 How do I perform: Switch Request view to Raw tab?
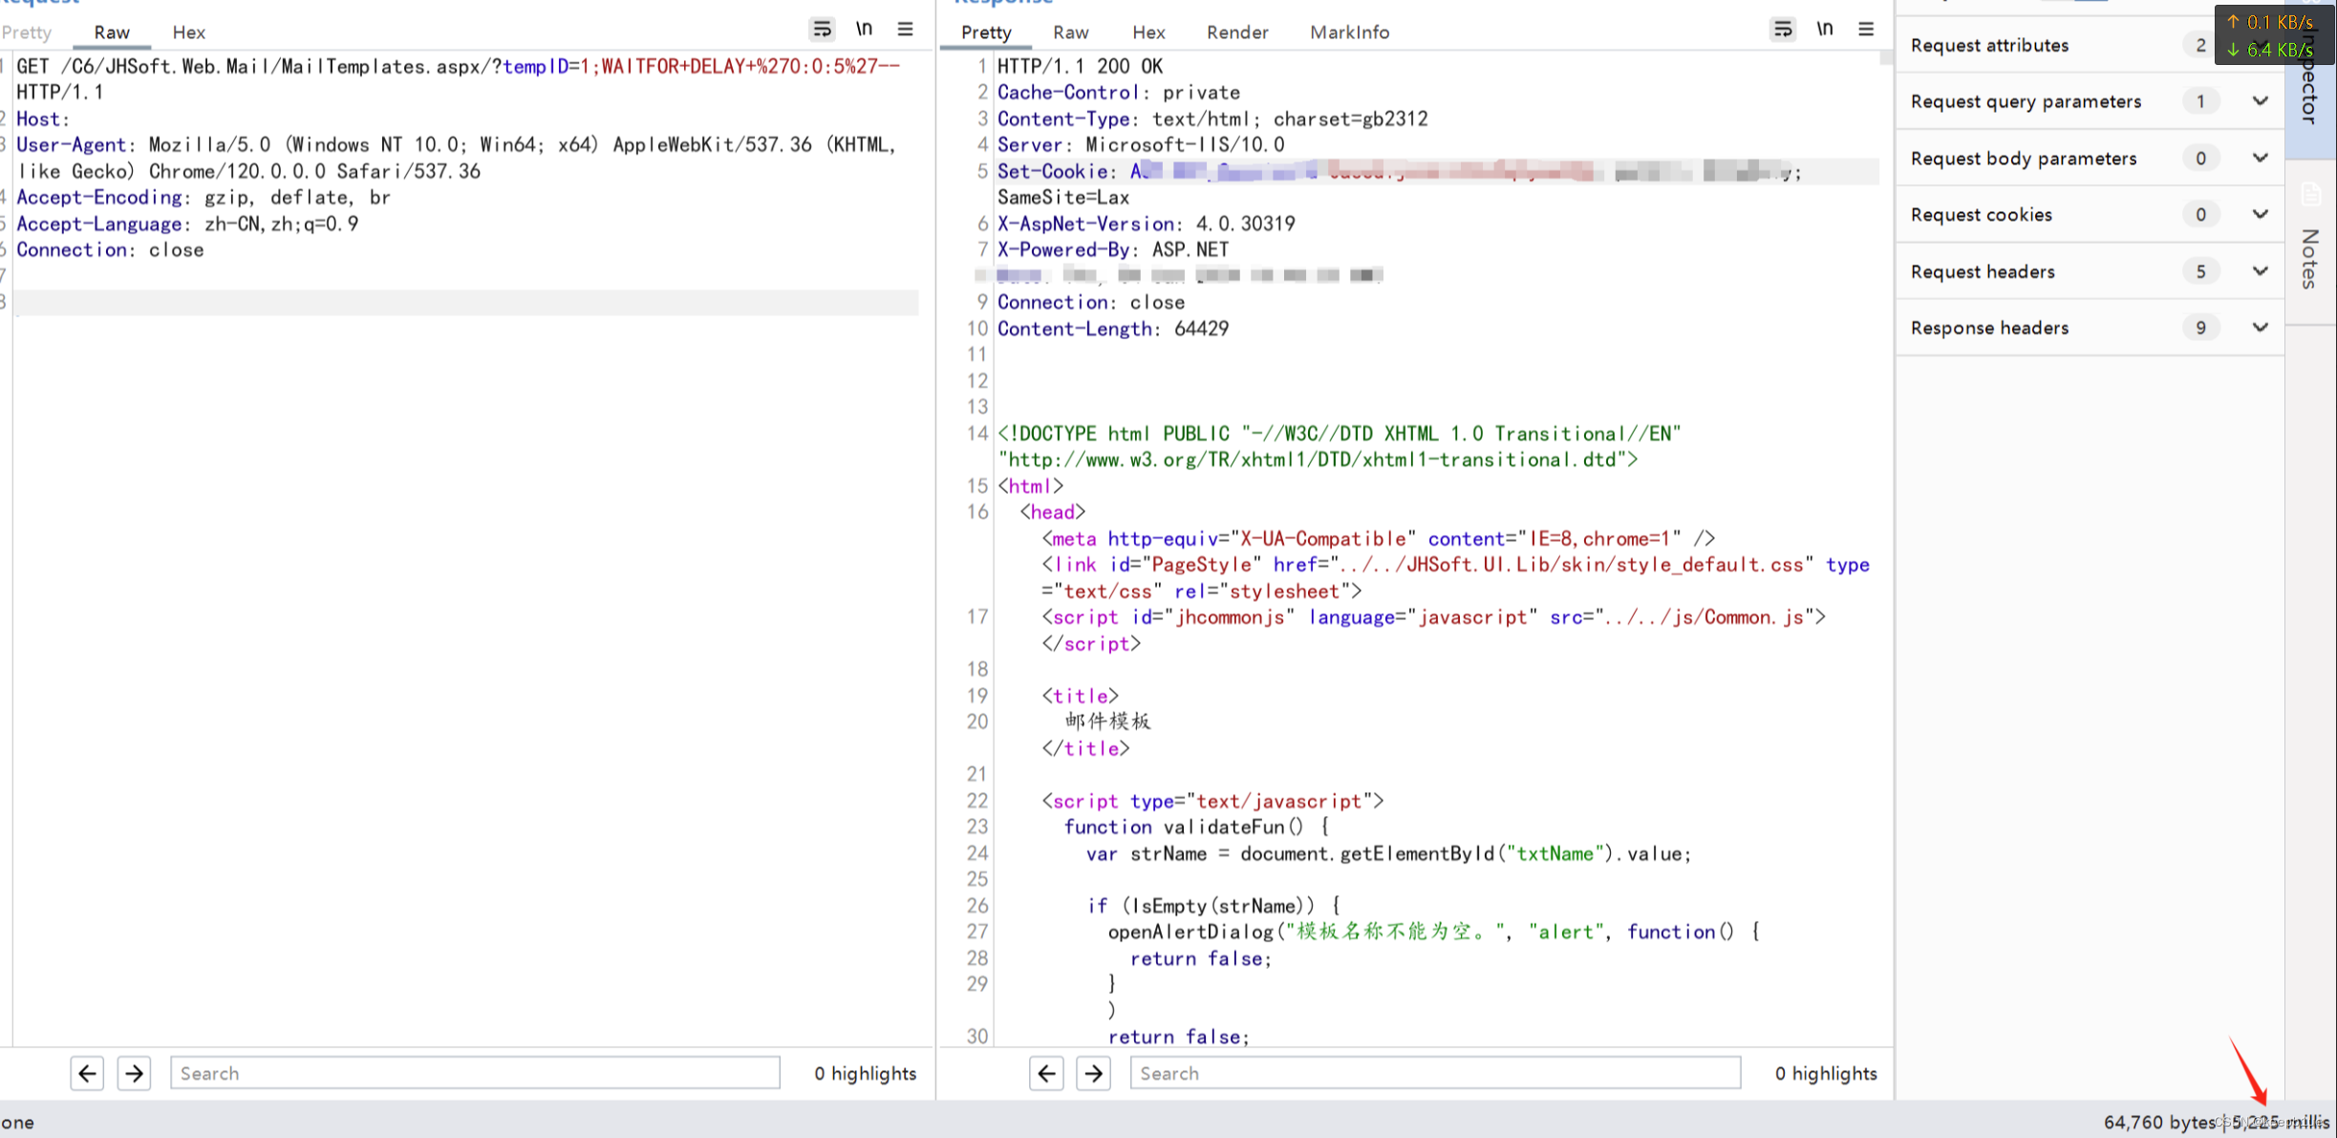click(x=112, y=32)
